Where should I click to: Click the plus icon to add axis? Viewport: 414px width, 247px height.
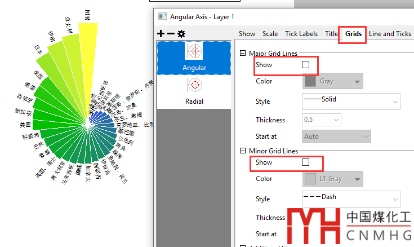161,34
